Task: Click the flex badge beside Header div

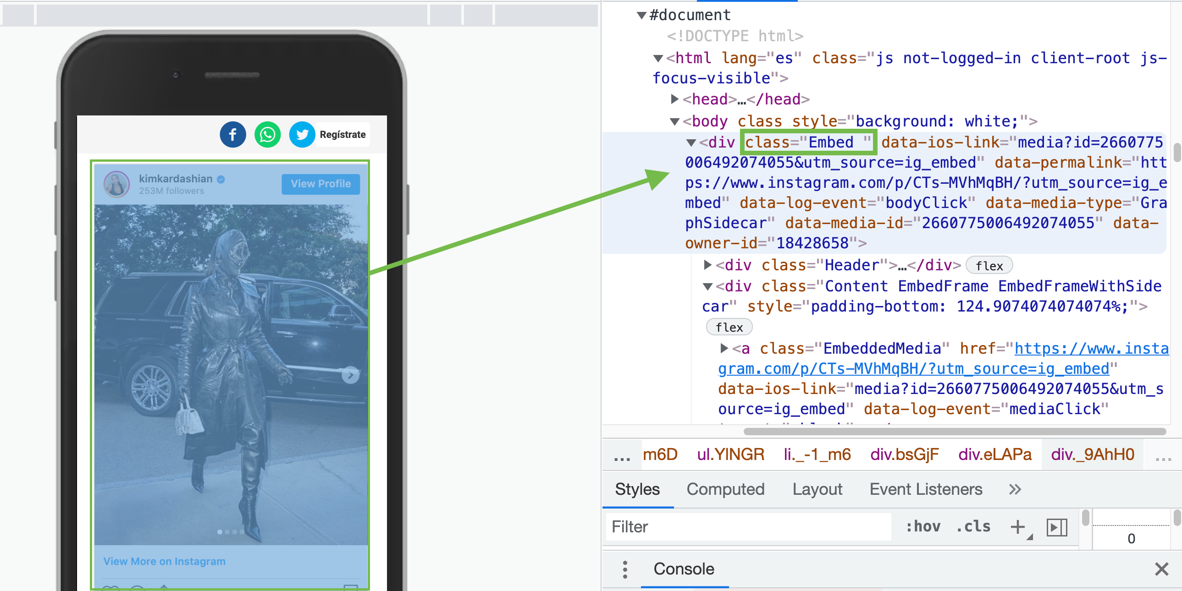Action: click(x=989, y=266)
